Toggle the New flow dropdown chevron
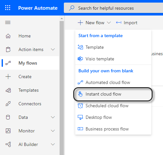The width and height of the screenshot is (163, 155). click(109, 23)
